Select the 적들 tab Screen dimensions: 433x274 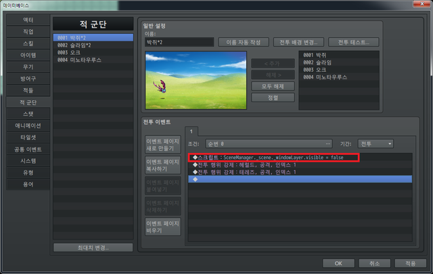point(28,91)
